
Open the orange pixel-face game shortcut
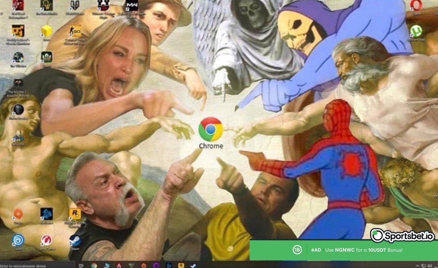coord(18,31)
